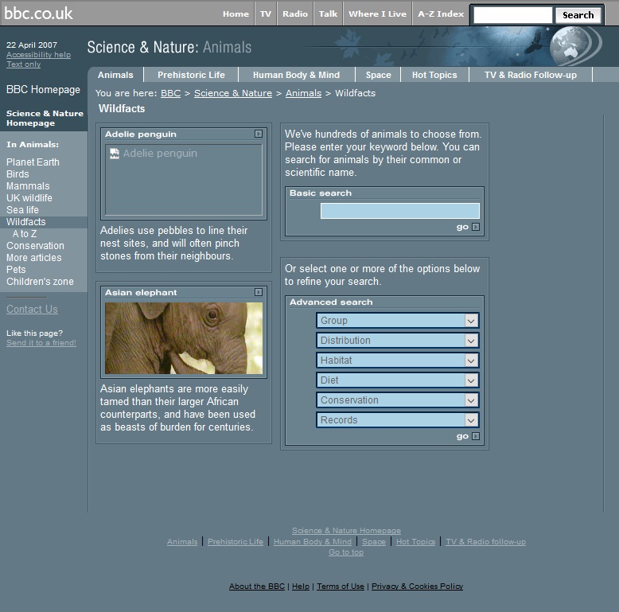Open More articles in the sidebar
Screen dimensions: 619x612
tap(34, 257)
